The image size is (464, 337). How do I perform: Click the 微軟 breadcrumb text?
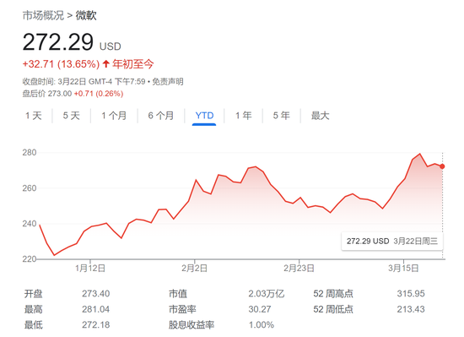[86, 15]
